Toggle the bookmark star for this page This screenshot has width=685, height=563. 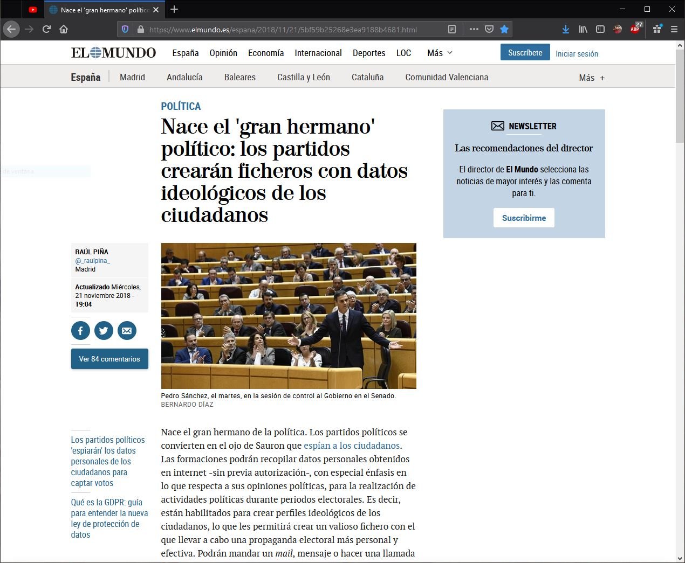[x=504, y=29]
